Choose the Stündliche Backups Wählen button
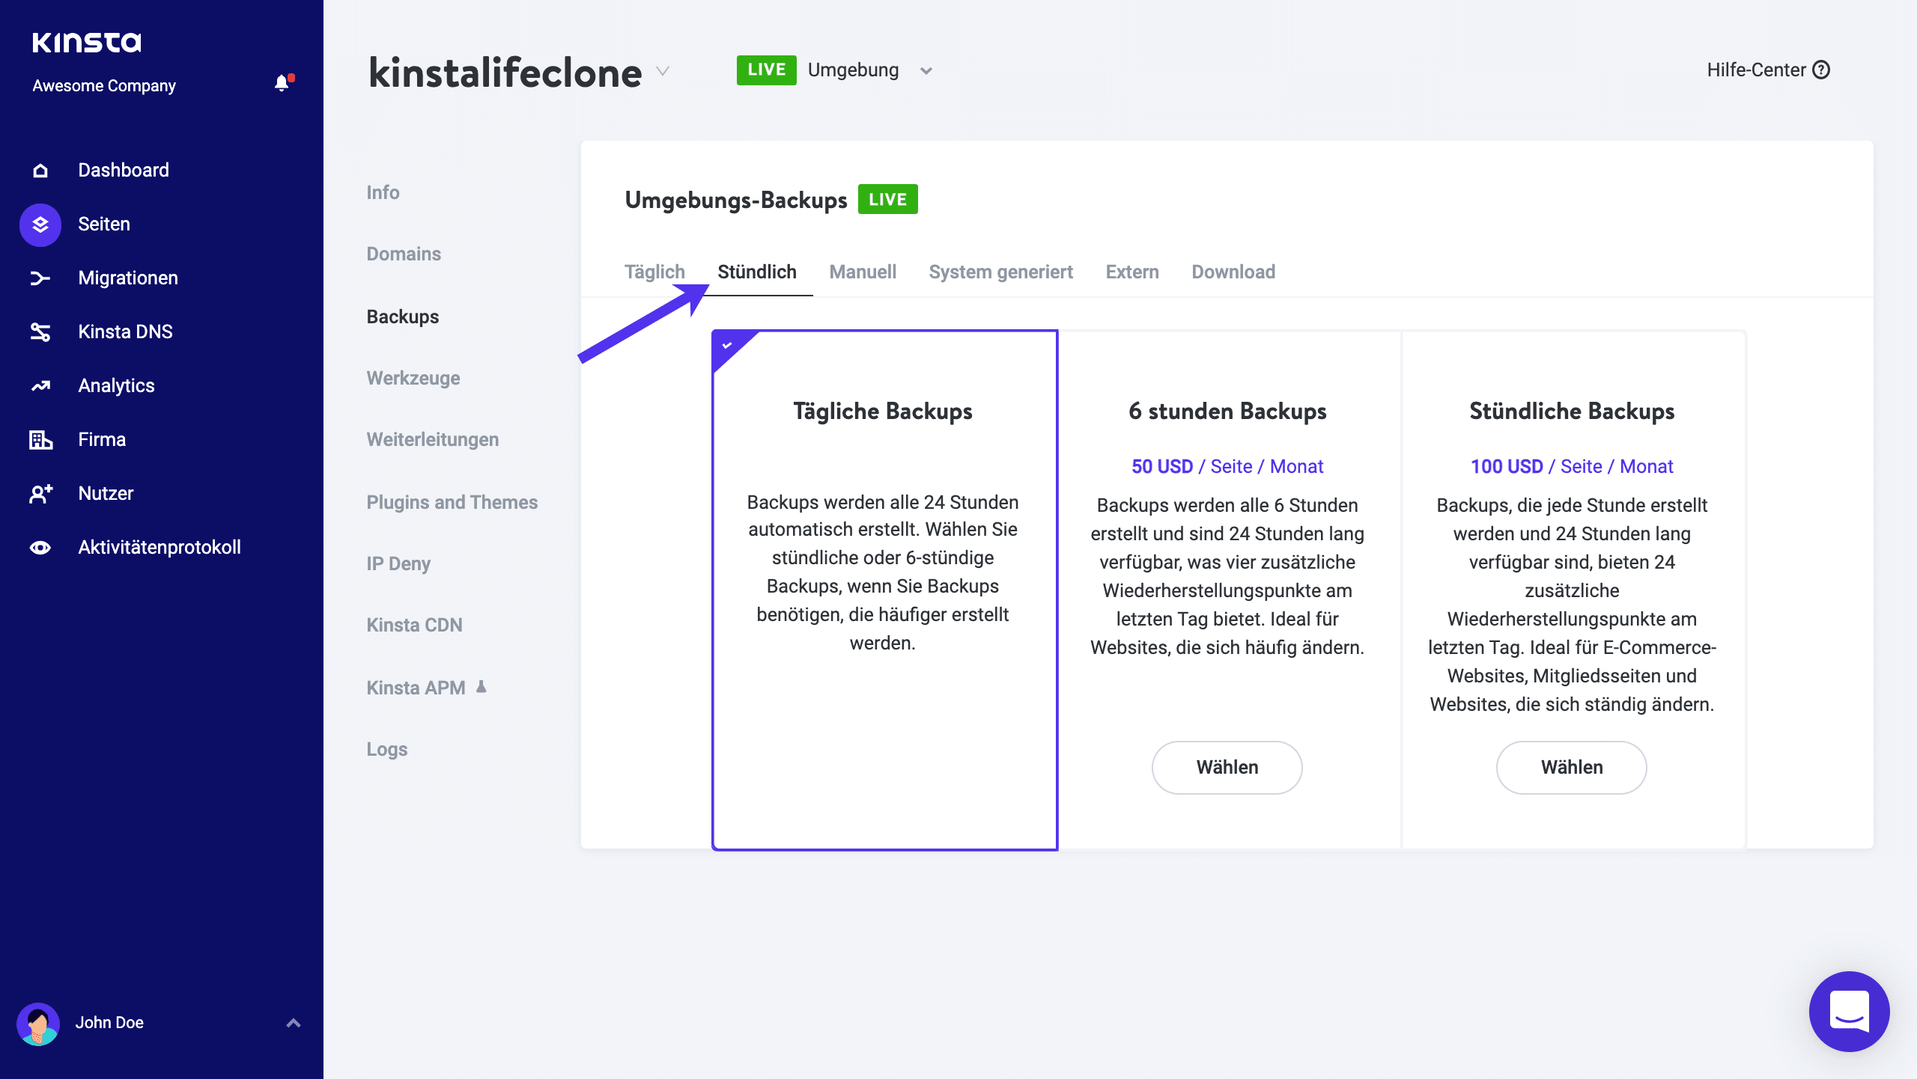 tap(1571, 767)
